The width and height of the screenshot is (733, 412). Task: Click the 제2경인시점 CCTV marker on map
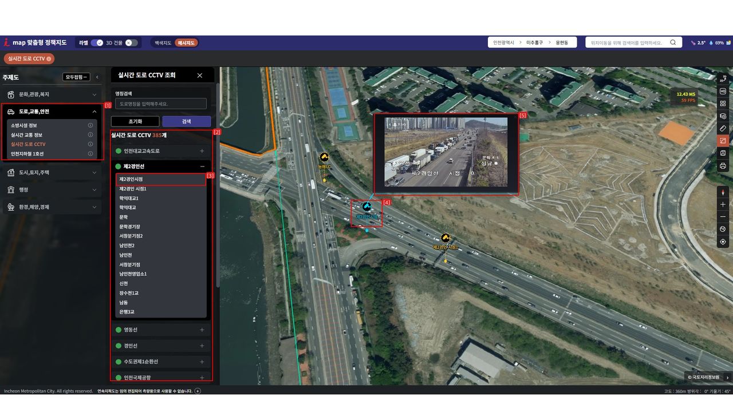366,208
